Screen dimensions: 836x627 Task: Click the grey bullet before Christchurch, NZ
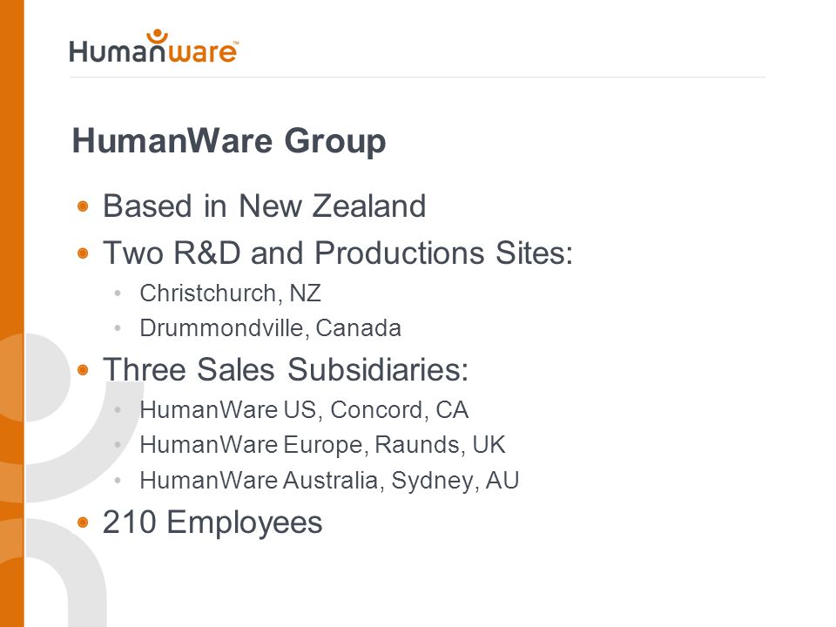(x=118, y=293)
